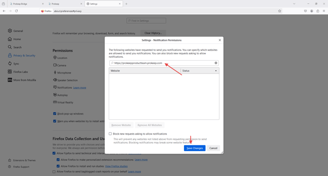Open Firefox Support link
The image size is (328, 176).
pos(19,167)
